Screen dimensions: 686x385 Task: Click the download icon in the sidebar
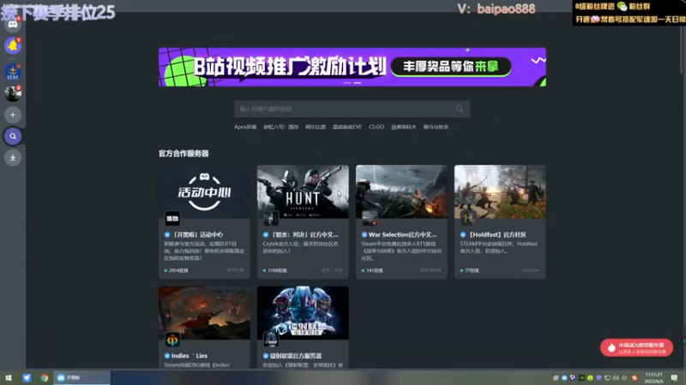click(13, 157)
